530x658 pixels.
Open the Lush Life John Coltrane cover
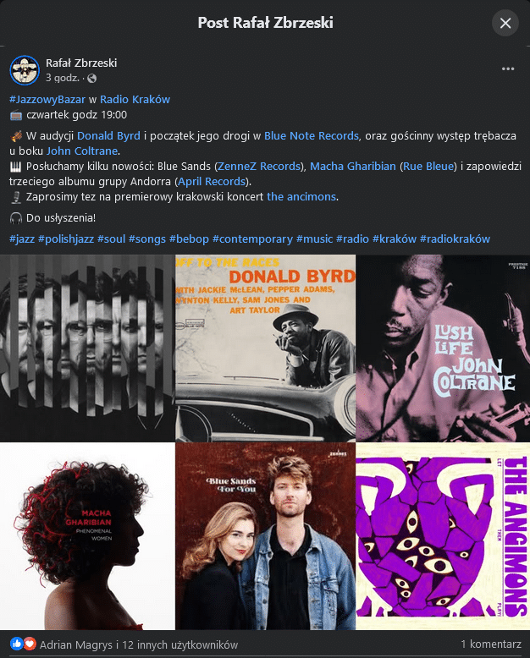[443, 348]
